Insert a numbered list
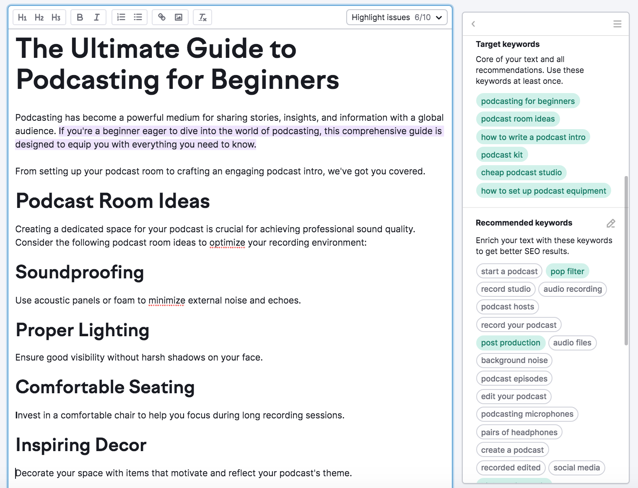 tap(121, 17)
